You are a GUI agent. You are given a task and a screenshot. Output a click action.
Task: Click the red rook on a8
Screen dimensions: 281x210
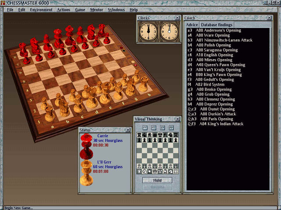coord(22,49)
